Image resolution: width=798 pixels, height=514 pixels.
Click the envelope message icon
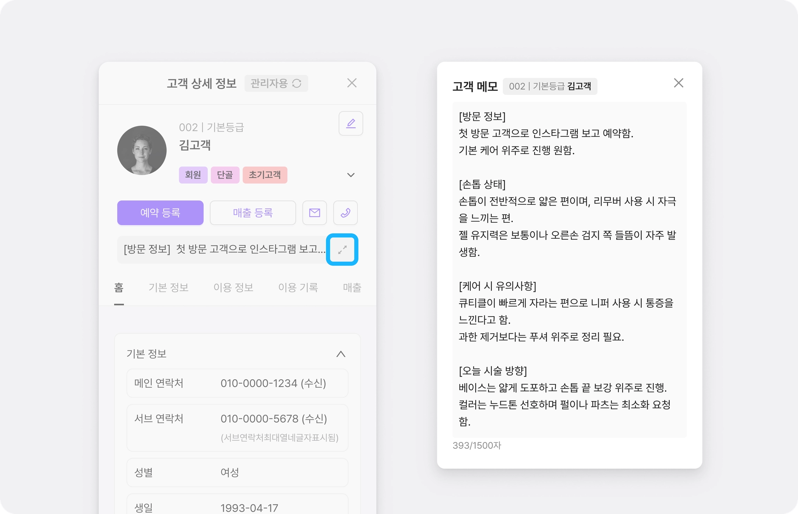314,213
